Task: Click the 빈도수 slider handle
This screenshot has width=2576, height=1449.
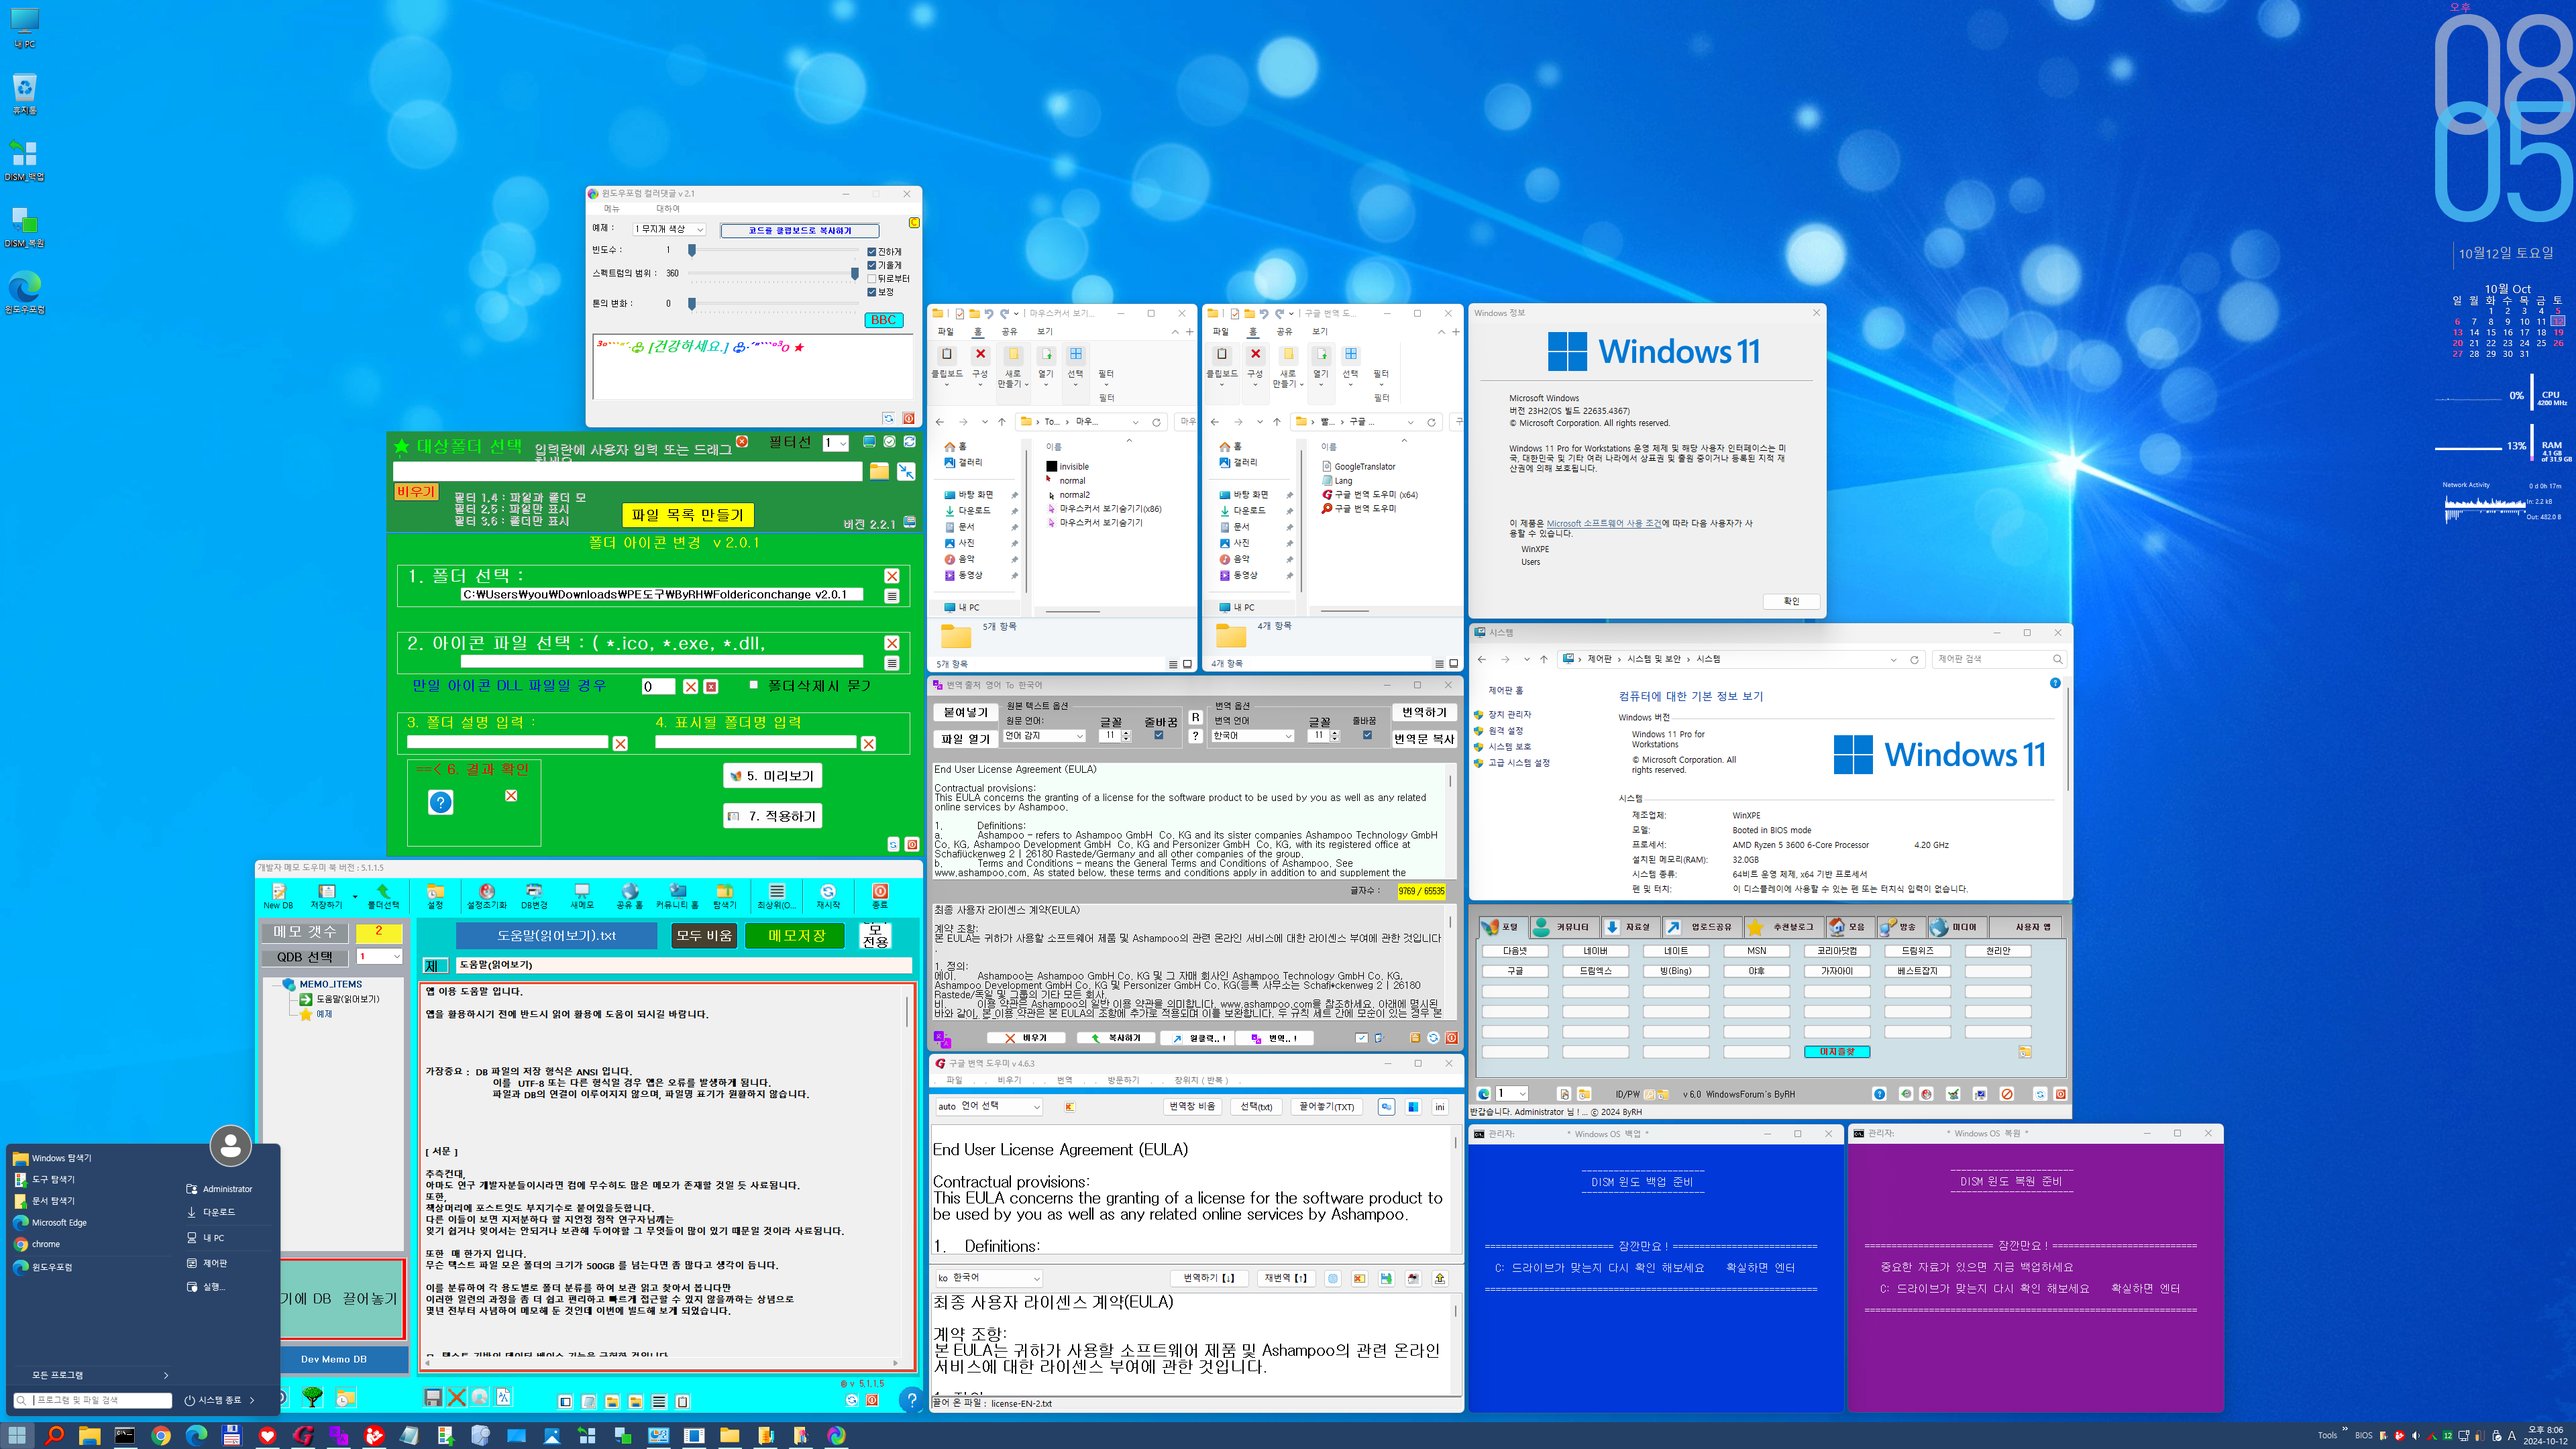Action: pos(691,250)
